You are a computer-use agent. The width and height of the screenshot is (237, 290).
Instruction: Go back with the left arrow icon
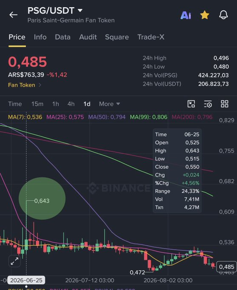click(x=14, y=15)
